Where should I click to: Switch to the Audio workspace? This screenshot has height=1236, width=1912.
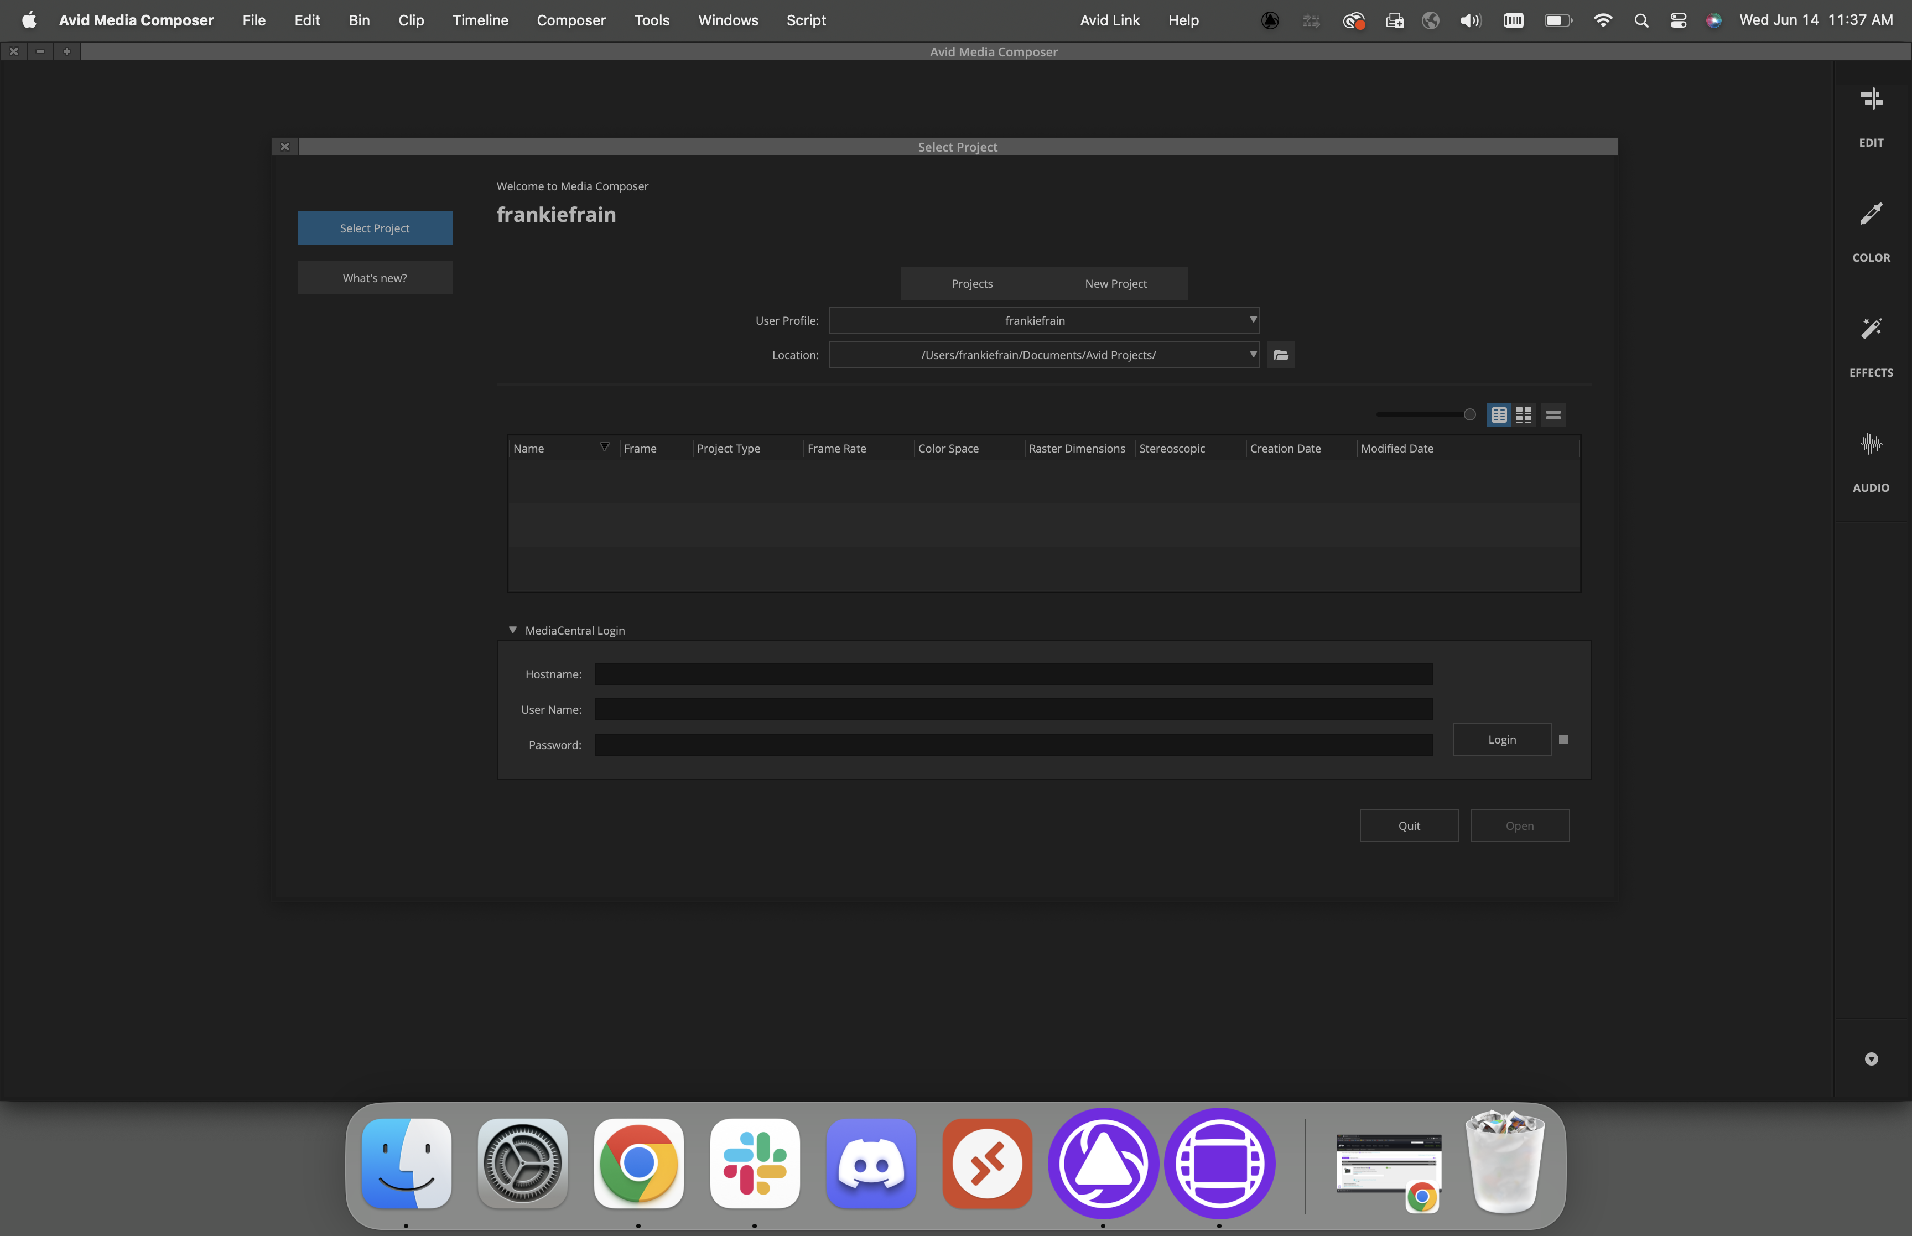click(x=1871, y=463)
